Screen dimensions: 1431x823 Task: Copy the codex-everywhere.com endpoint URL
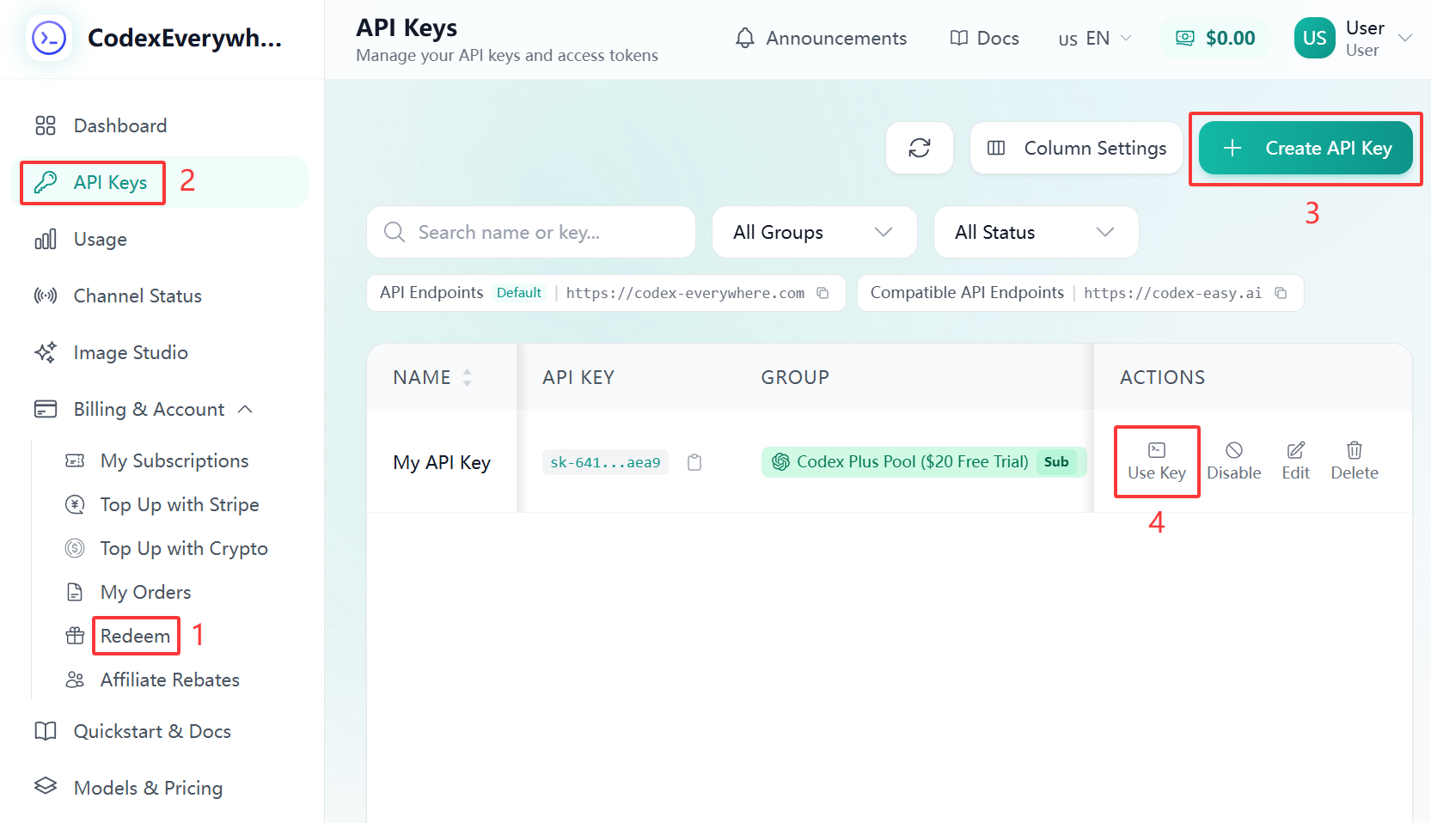(x=823, y=293)
